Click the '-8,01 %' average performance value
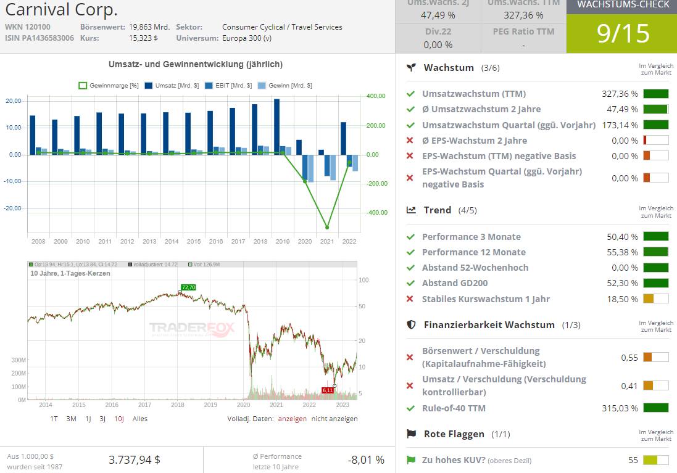The width and height of the screenshot is (677, 473). pyautogui.click(x=366, y=460)
